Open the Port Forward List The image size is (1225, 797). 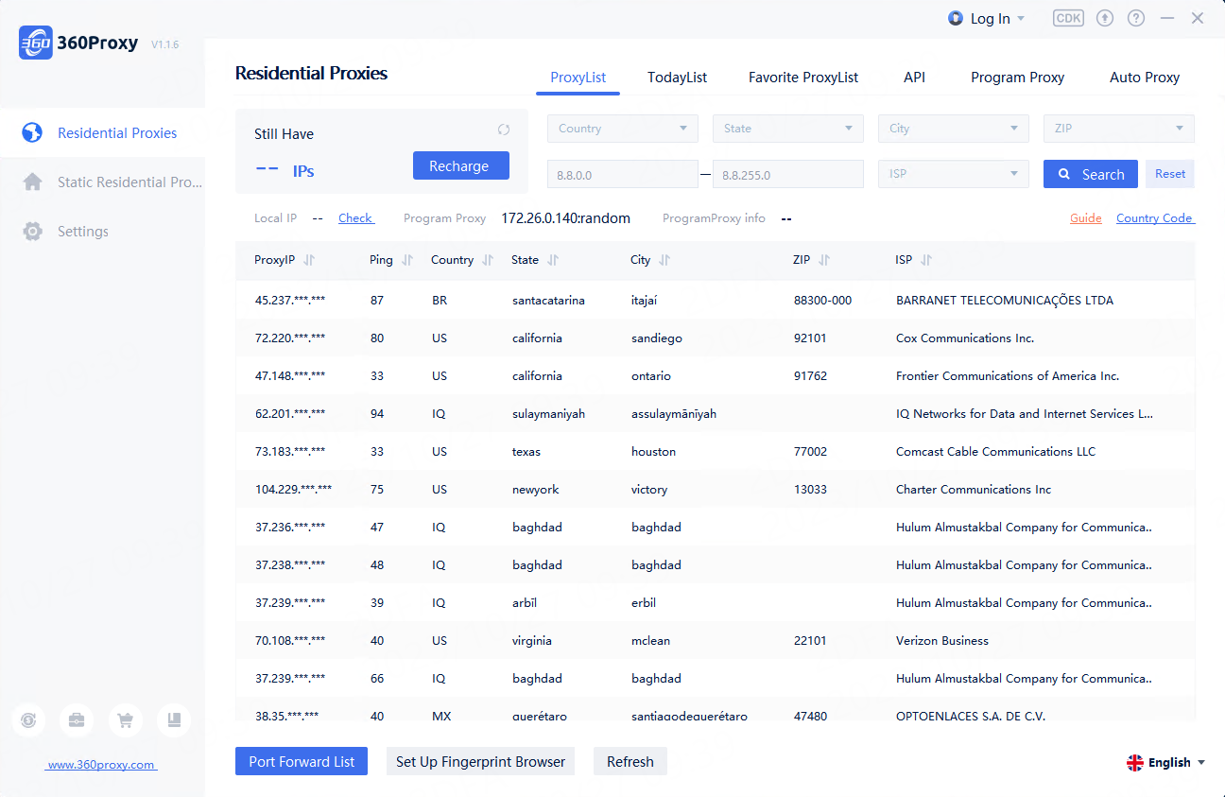click(x=302, y=761)
